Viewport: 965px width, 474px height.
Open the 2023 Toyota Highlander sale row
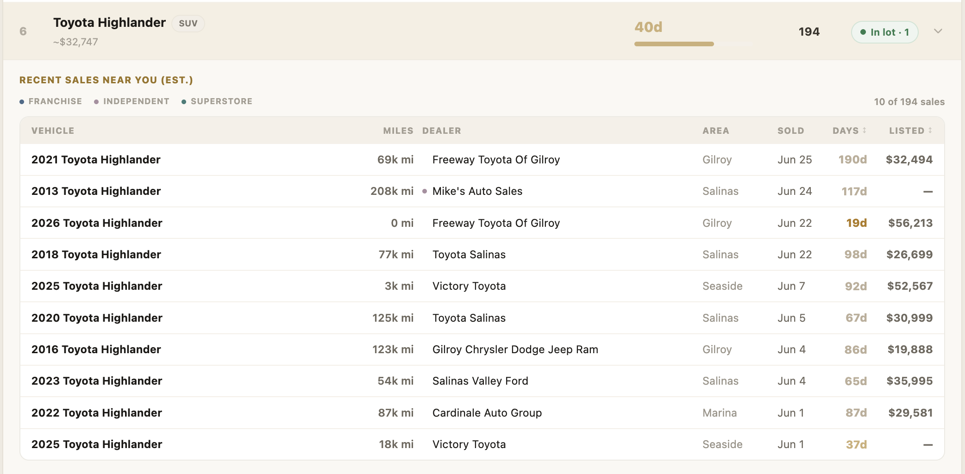coord(482,381)
